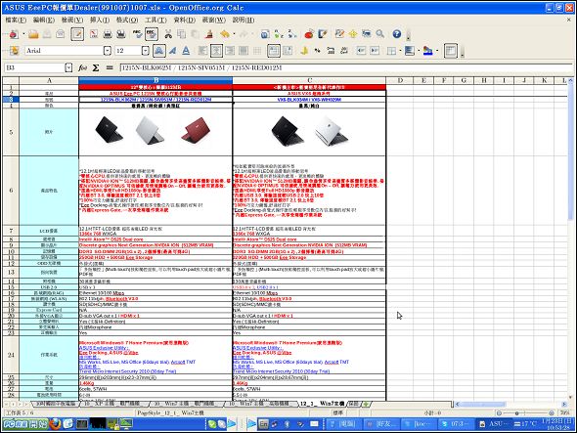Cut the selection with scissors icon
This screenshot has width=577, height=433.
coord(168,34)
